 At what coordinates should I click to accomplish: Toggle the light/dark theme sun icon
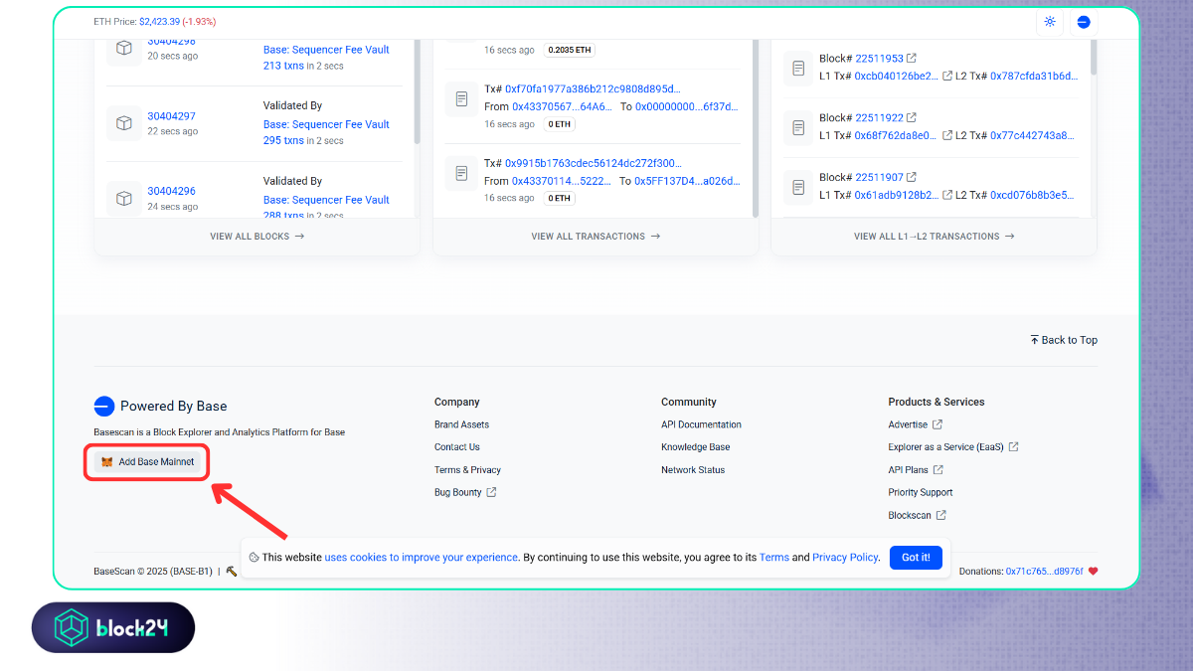1050,22
